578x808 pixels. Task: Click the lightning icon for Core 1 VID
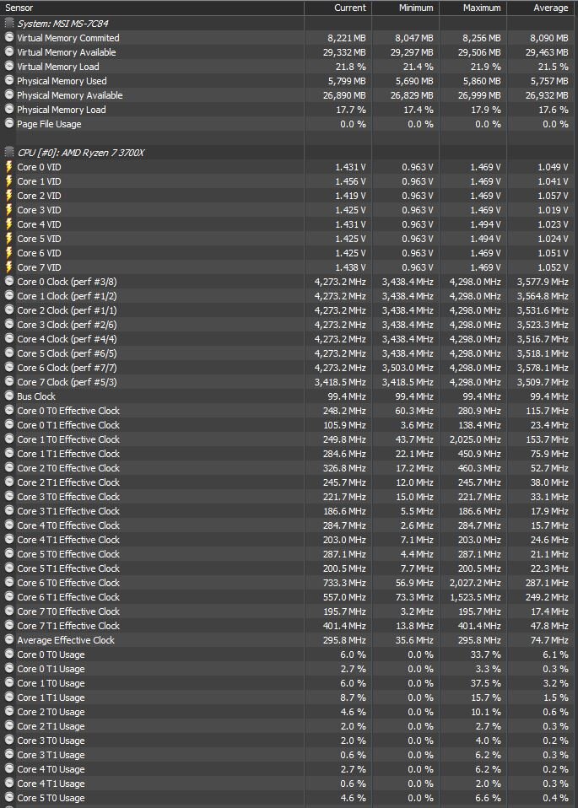(8, 180)
